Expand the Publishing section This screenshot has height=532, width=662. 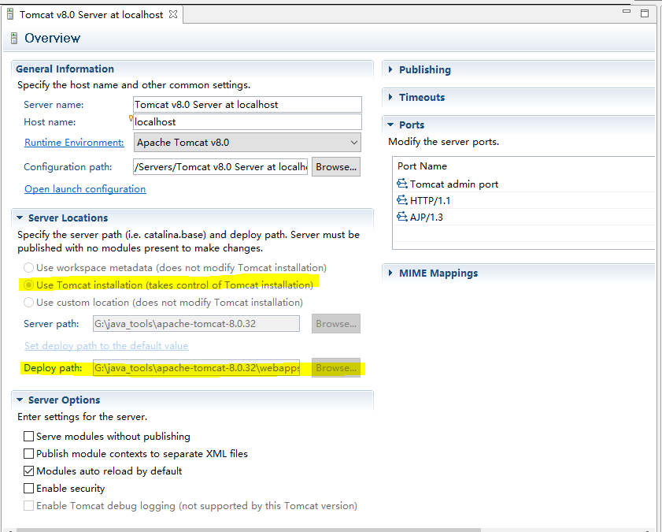tap(390, 69)
